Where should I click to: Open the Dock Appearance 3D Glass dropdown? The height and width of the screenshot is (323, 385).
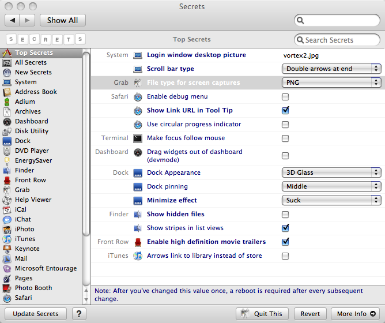point(331,172)
